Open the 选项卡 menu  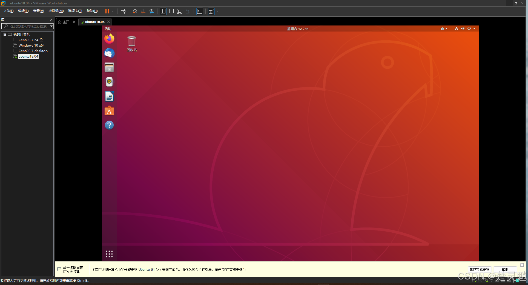75,11
